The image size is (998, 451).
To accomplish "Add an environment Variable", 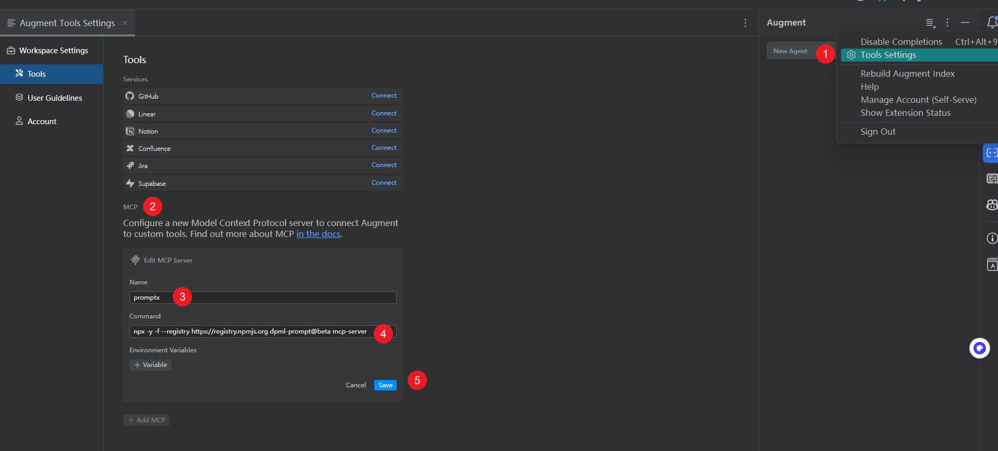I will pos(150,365).
